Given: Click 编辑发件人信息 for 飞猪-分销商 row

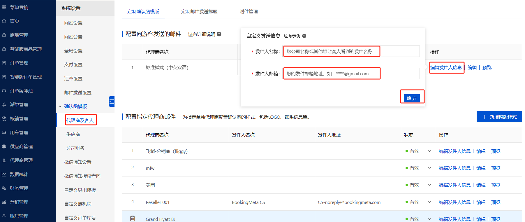Looking at the screenshot, I should (x=454, y=151).
